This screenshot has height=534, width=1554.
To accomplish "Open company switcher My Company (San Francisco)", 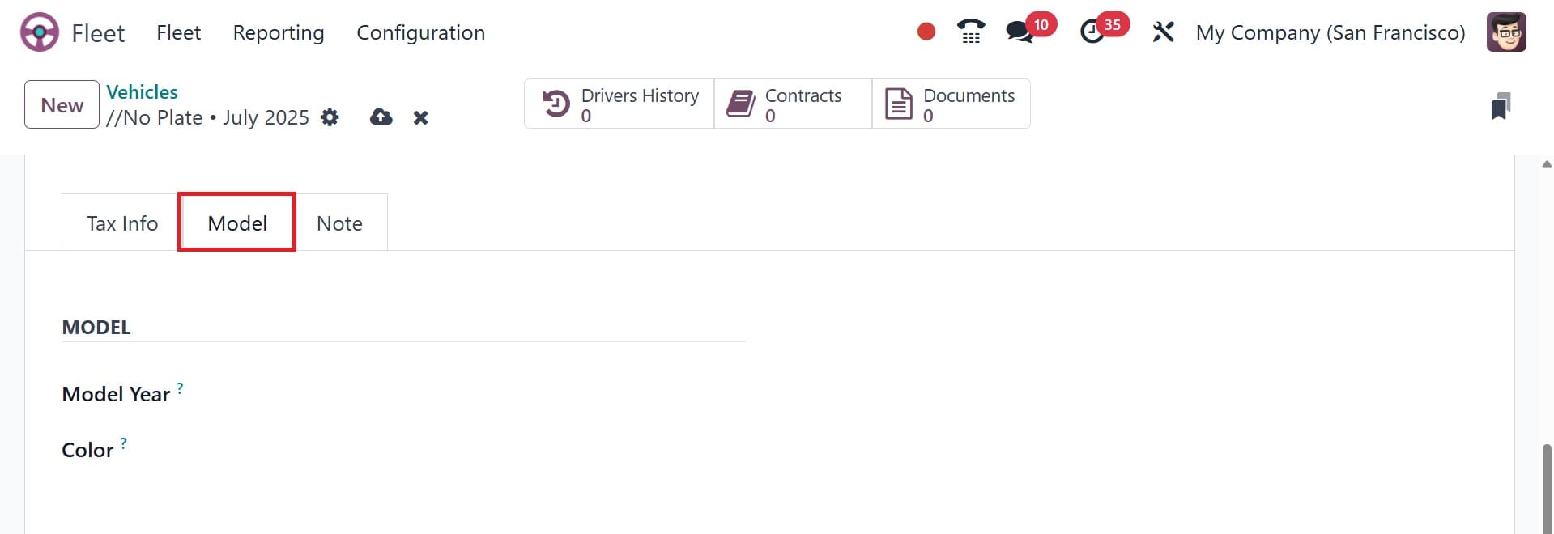I will point(1330,32).
